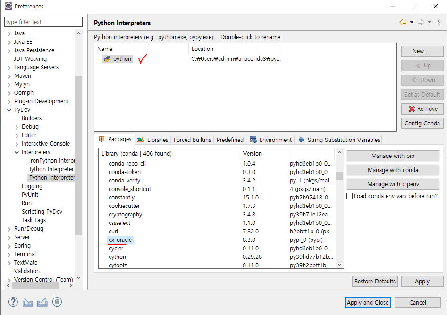447x315 pixels.
Task: Select the python interpreter icon row
Action: click(x=118, y=58)
